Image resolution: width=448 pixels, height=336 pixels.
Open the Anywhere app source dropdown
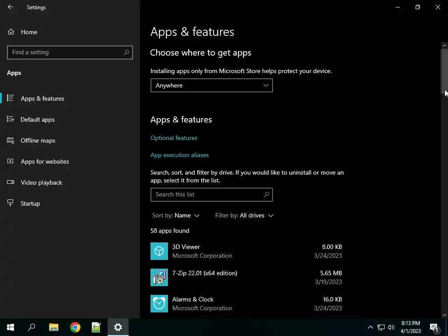click(x=211, y=85)
